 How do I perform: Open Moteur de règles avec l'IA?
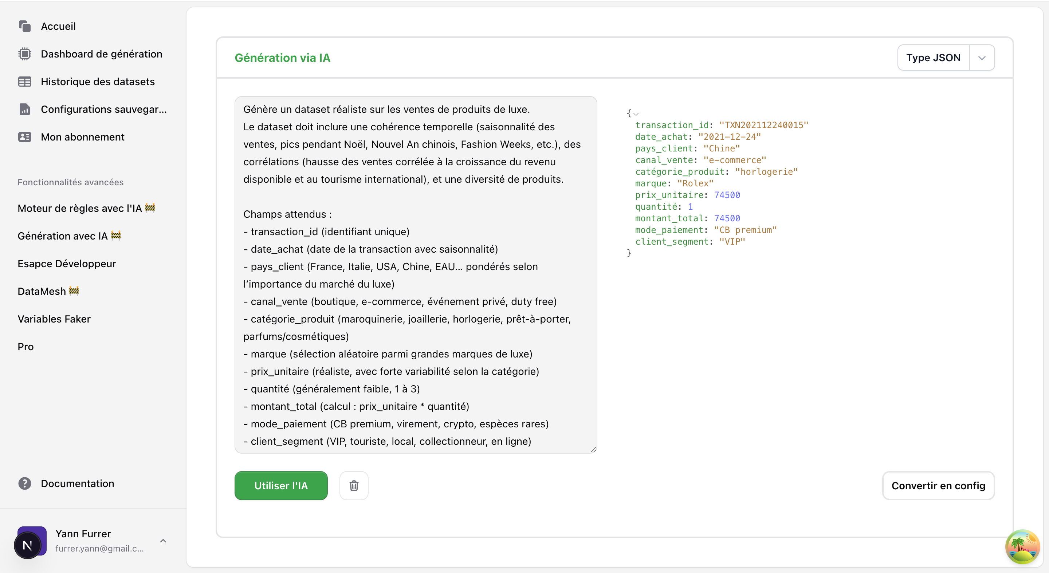(x=79, y=208)
